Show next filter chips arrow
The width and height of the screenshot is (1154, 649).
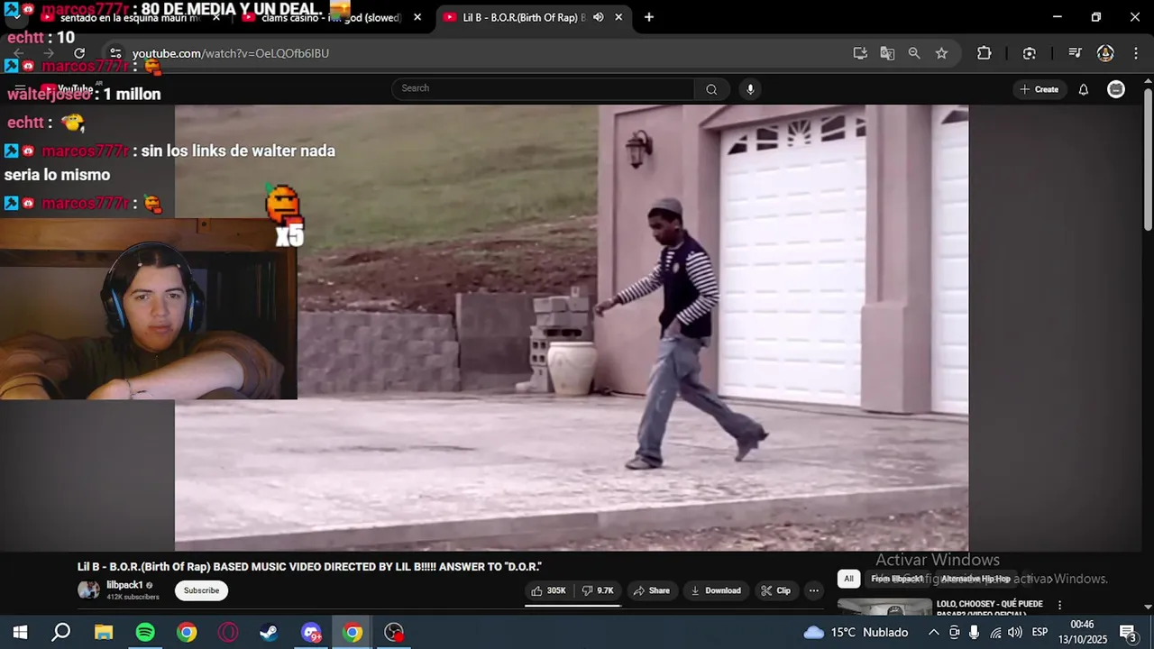(x=1049, y=579)
